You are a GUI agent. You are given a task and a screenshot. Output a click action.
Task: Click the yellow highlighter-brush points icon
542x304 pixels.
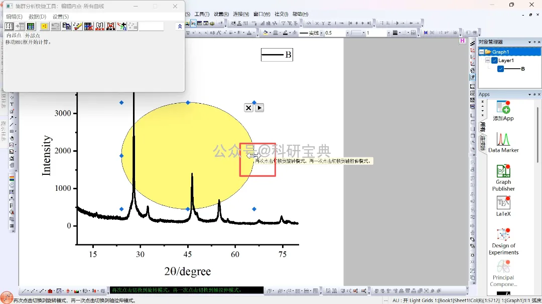coord(77,26)
